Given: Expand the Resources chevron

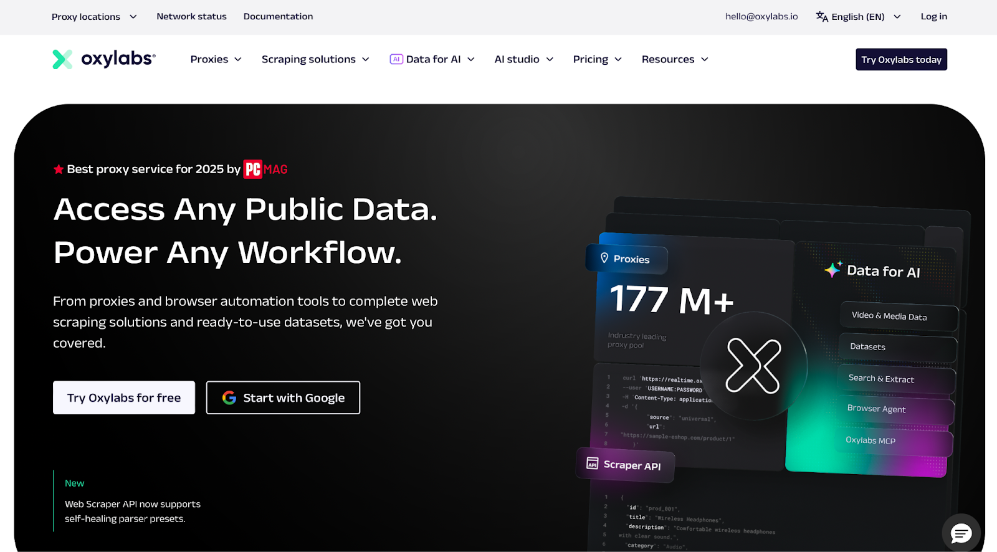Looking at the screenshot, I should pos(705,59).
